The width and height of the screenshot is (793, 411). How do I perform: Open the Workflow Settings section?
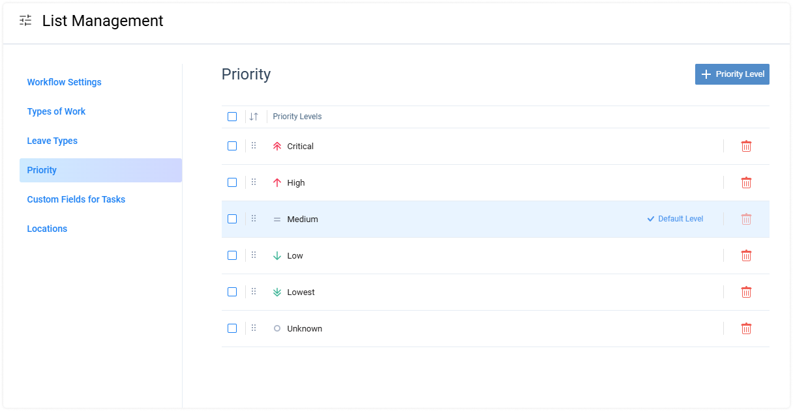click(64, 82)
